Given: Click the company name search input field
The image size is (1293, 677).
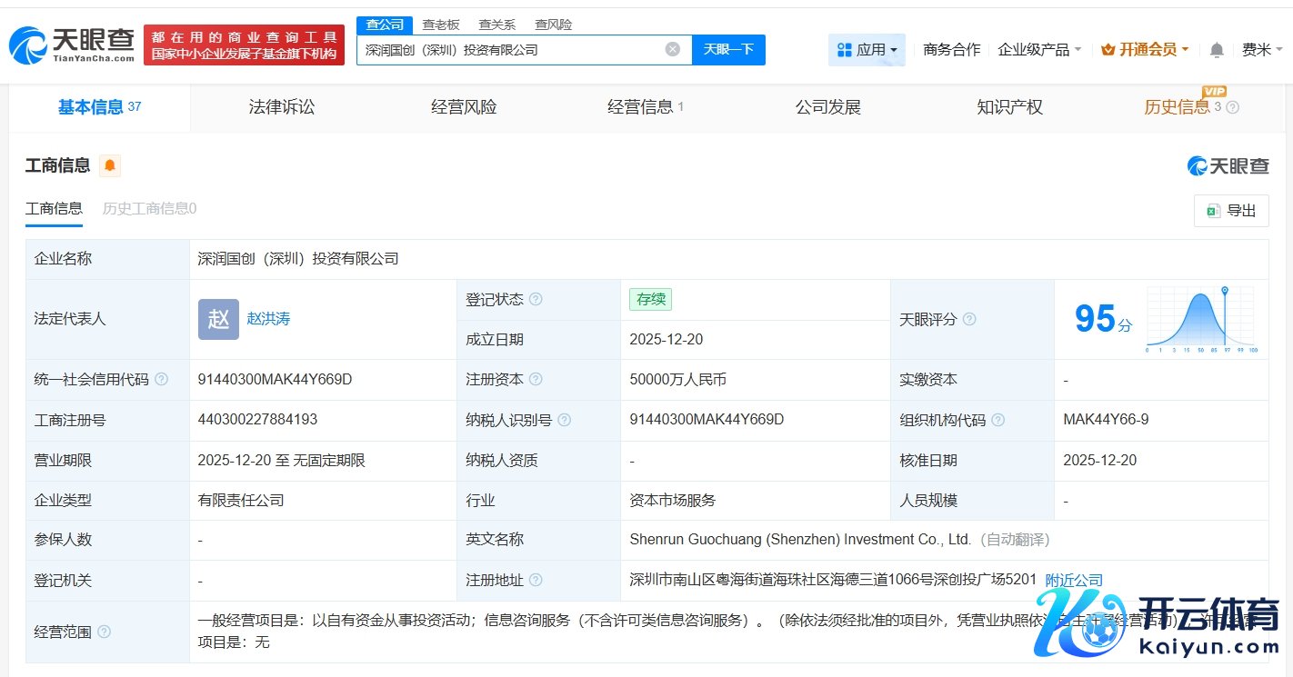Looking at the screenshot, I should 509,50.
